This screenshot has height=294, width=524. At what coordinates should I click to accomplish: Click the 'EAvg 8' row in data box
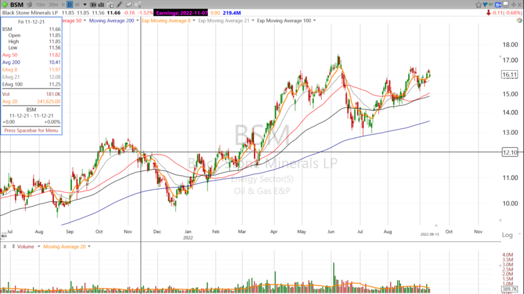31,70
